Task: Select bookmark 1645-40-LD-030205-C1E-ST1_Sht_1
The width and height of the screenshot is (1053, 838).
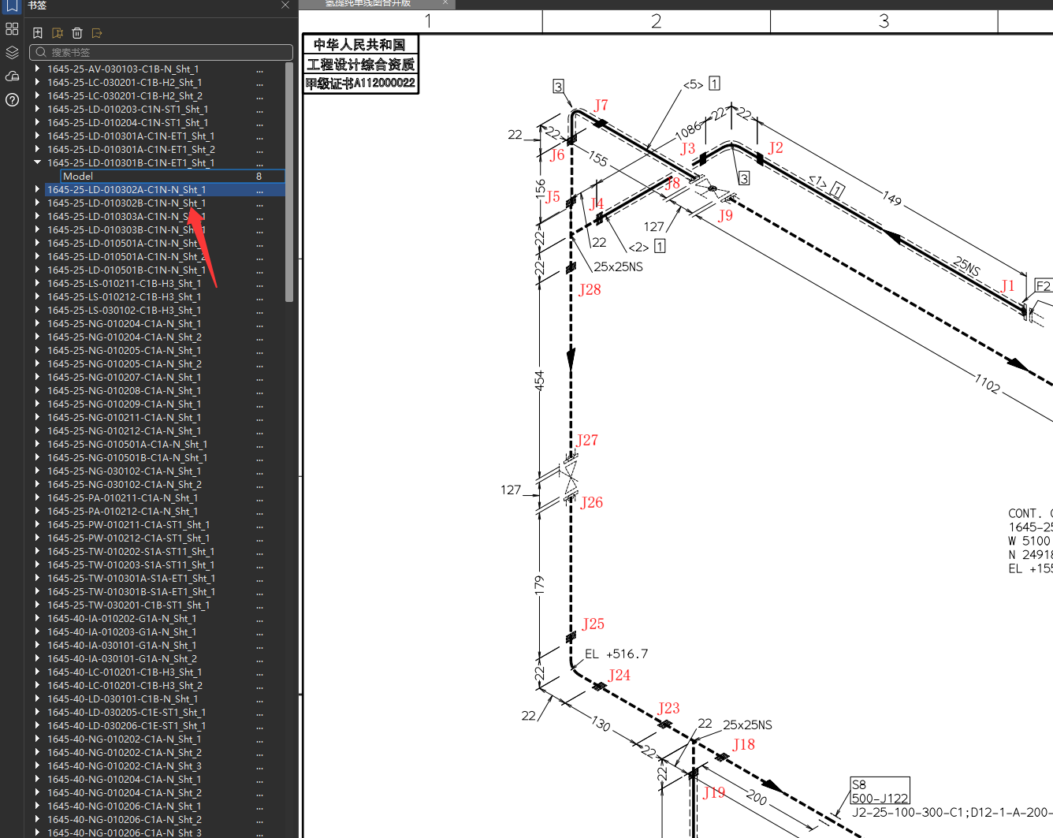Action: pos(126,713)
